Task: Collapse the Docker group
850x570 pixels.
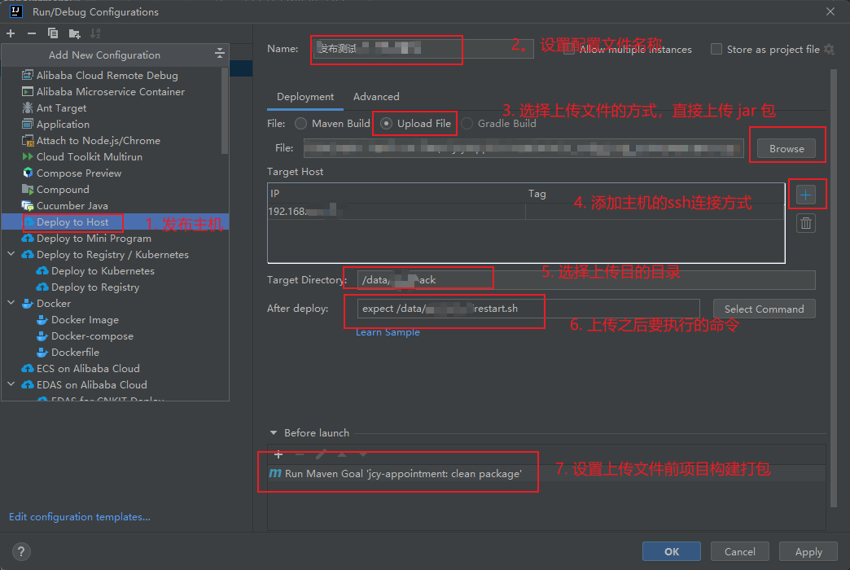Action: (11, 303)
